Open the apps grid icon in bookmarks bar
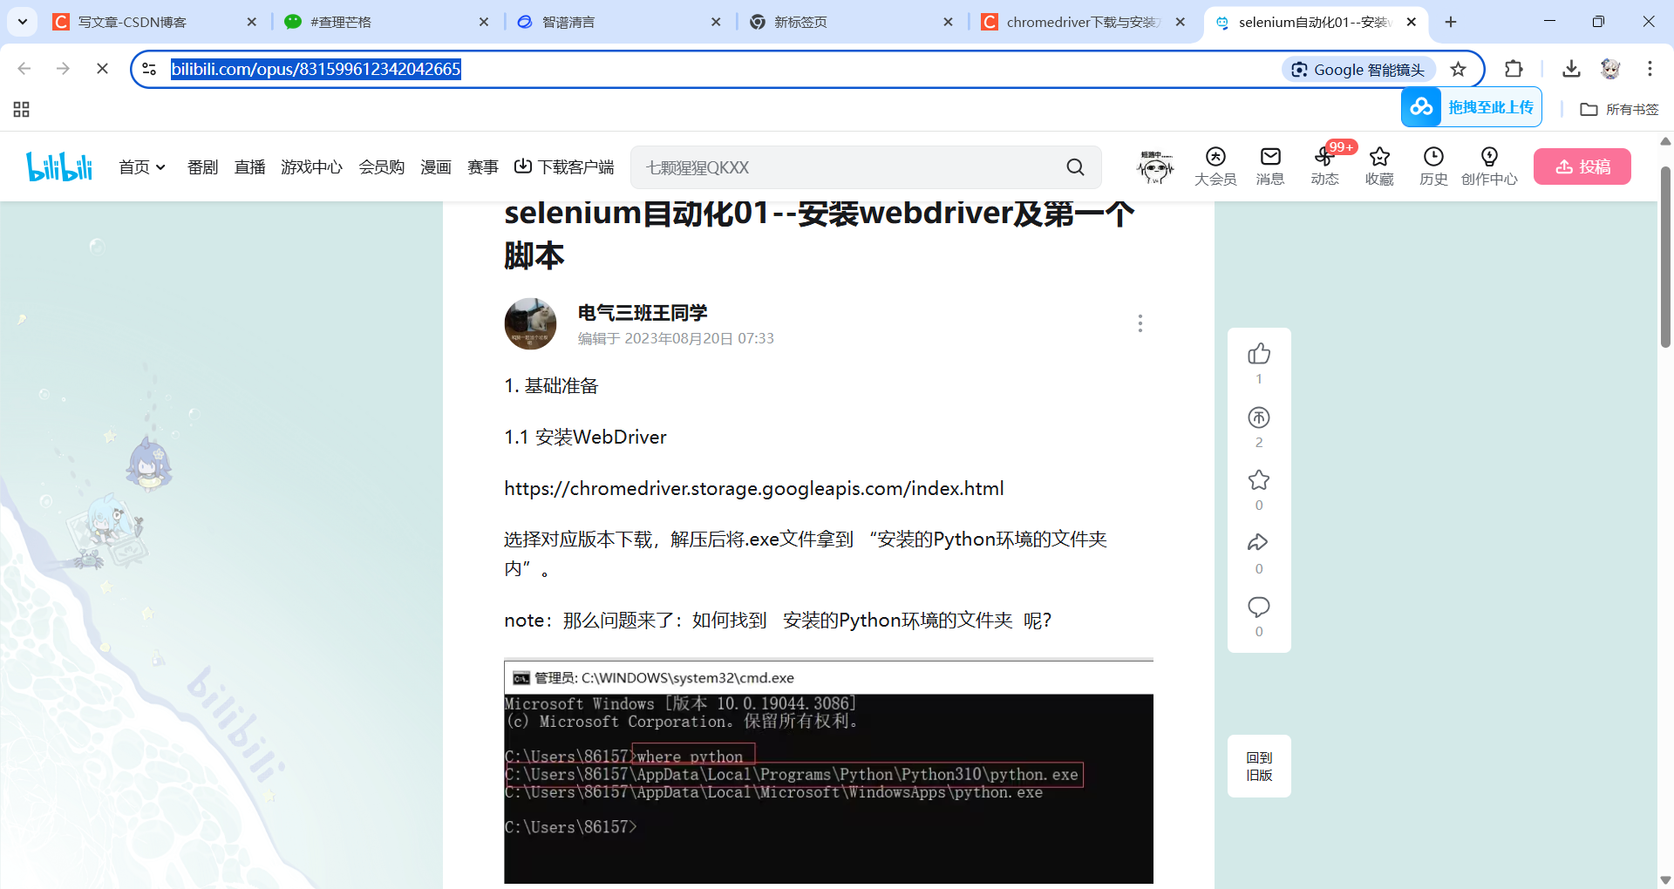Screen dimensions: 1674x889 coord(22,109)
